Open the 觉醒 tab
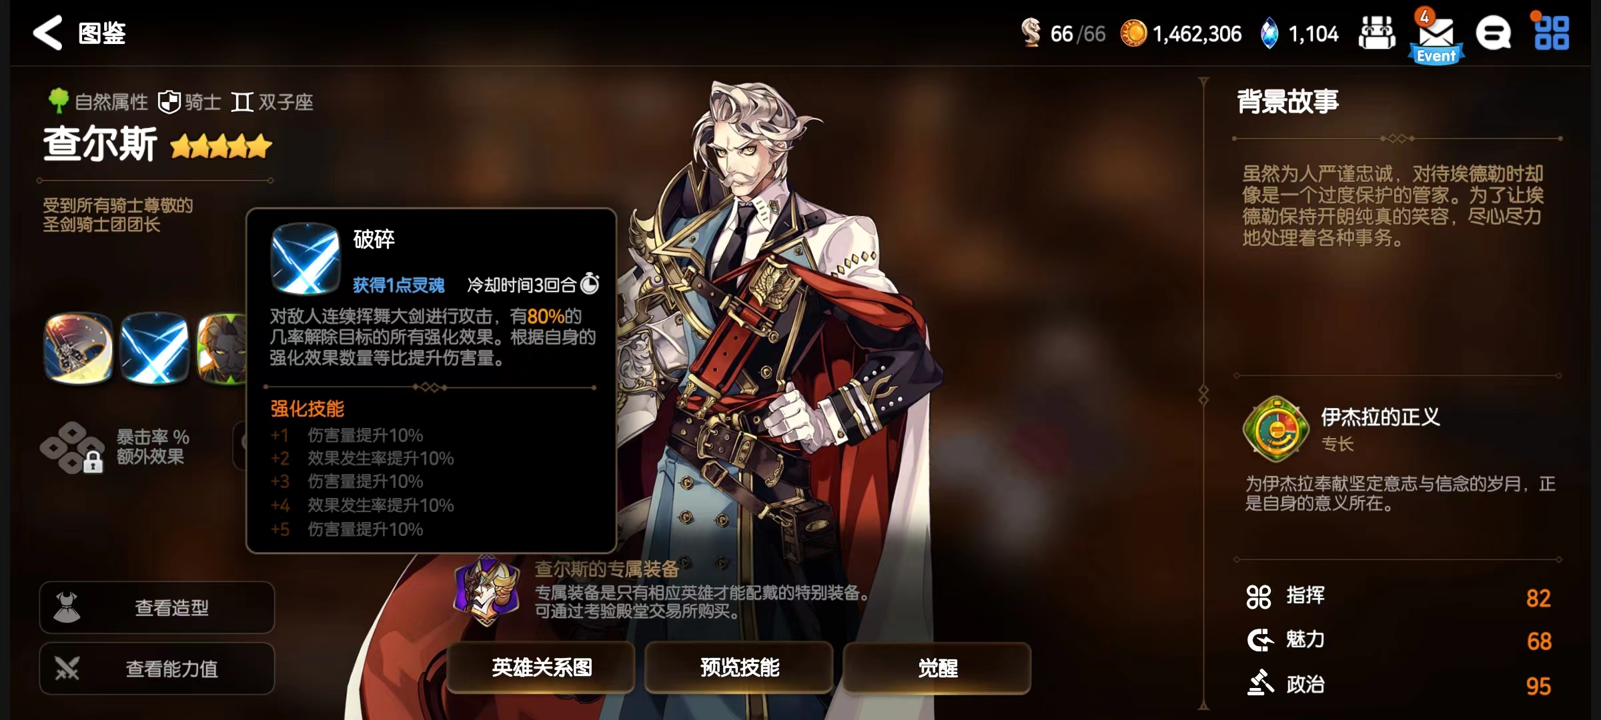The height and width of the screenshot is (720, 1601). [937, 667]
